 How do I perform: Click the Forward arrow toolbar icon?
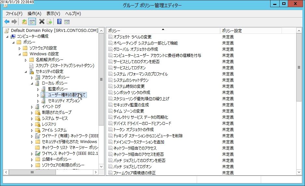coord(14,21)
